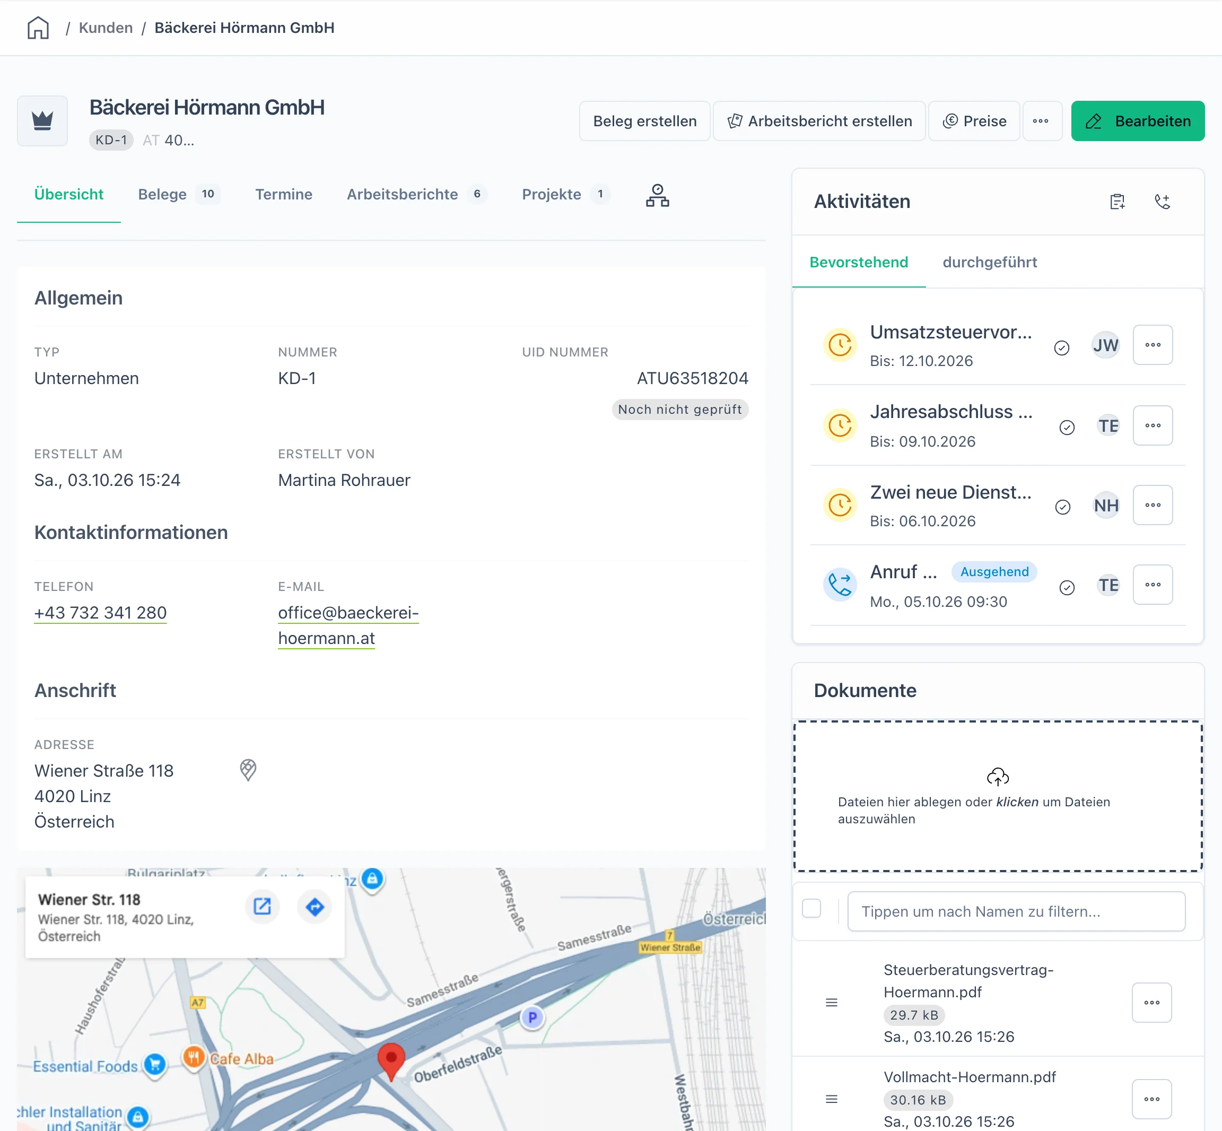Click Beleg erstellen button
The height and width of the screenshot is (1131, 1222).
[x=645, y=121]
